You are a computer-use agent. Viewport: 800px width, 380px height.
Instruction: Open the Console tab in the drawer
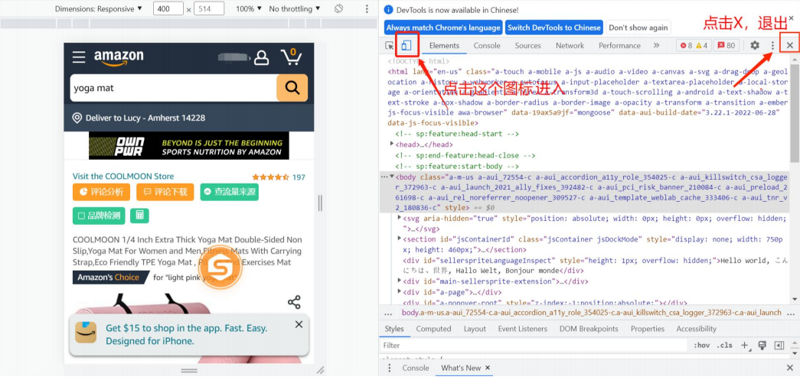point(415,368)
